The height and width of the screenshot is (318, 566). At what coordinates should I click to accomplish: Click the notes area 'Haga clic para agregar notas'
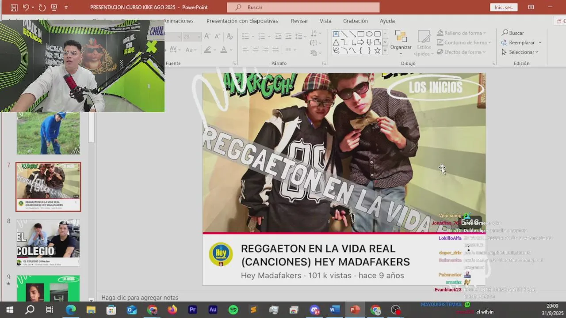[x=140, y=298]
